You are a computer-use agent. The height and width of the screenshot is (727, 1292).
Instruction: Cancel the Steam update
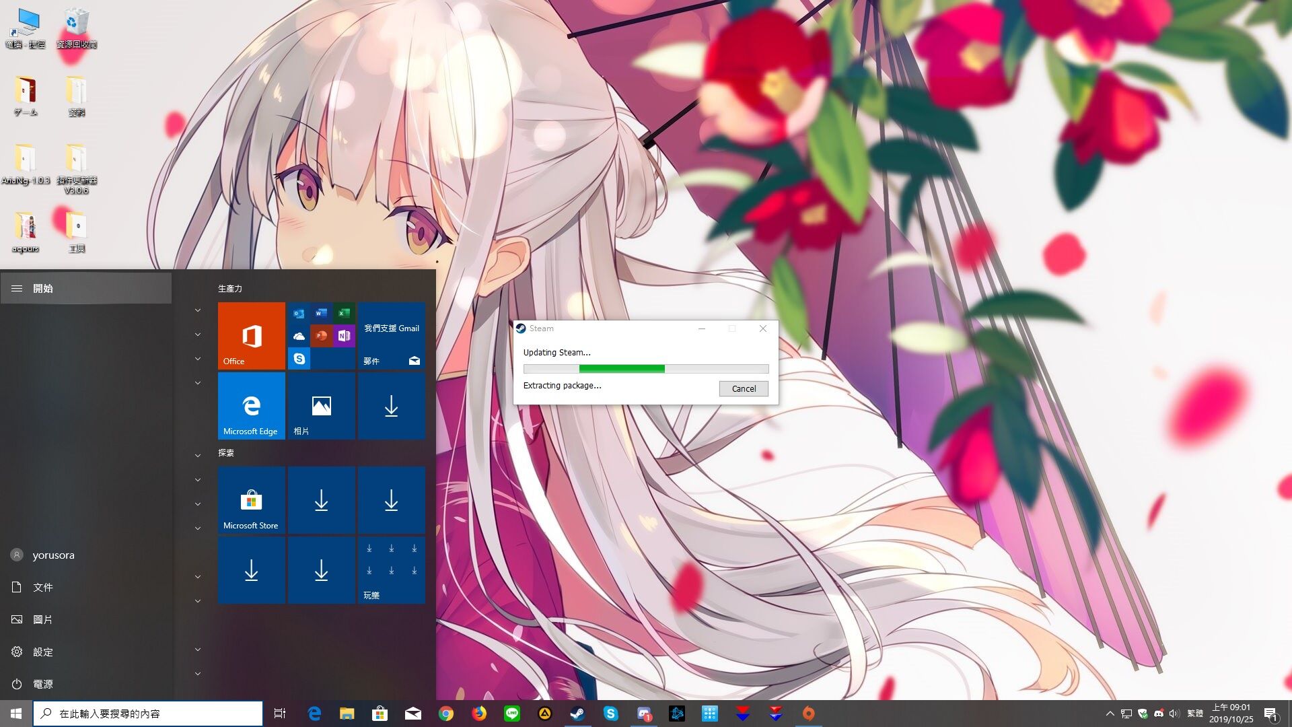tap(744, 388)
